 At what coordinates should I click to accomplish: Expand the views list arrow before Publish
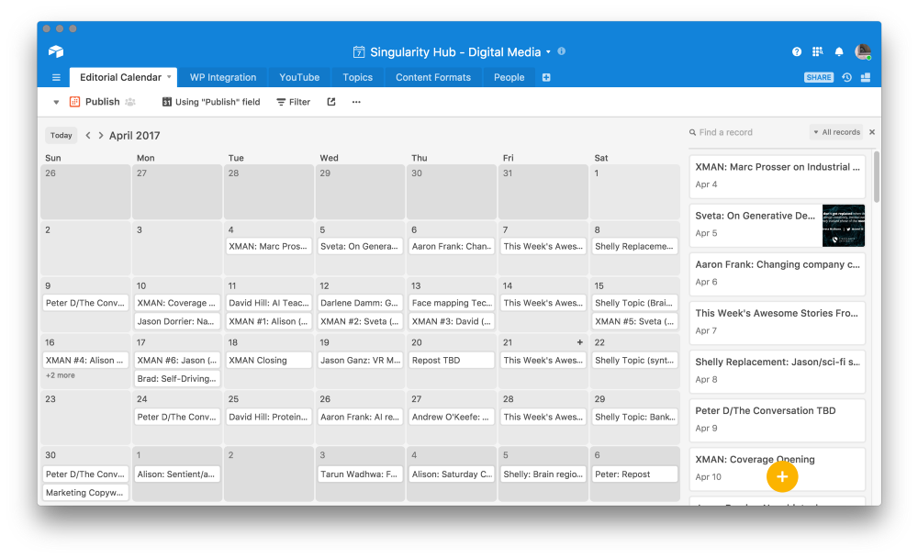pyautogui.click(x=56, y=102)
